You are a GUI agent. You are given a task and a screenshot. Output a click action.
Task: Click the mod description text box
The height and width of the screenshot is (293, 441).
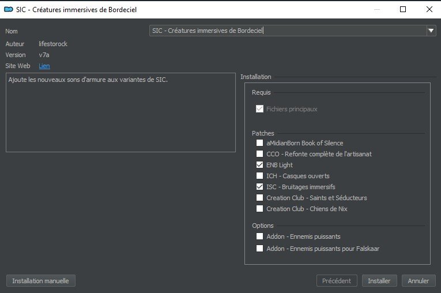(x=120, y=112)
